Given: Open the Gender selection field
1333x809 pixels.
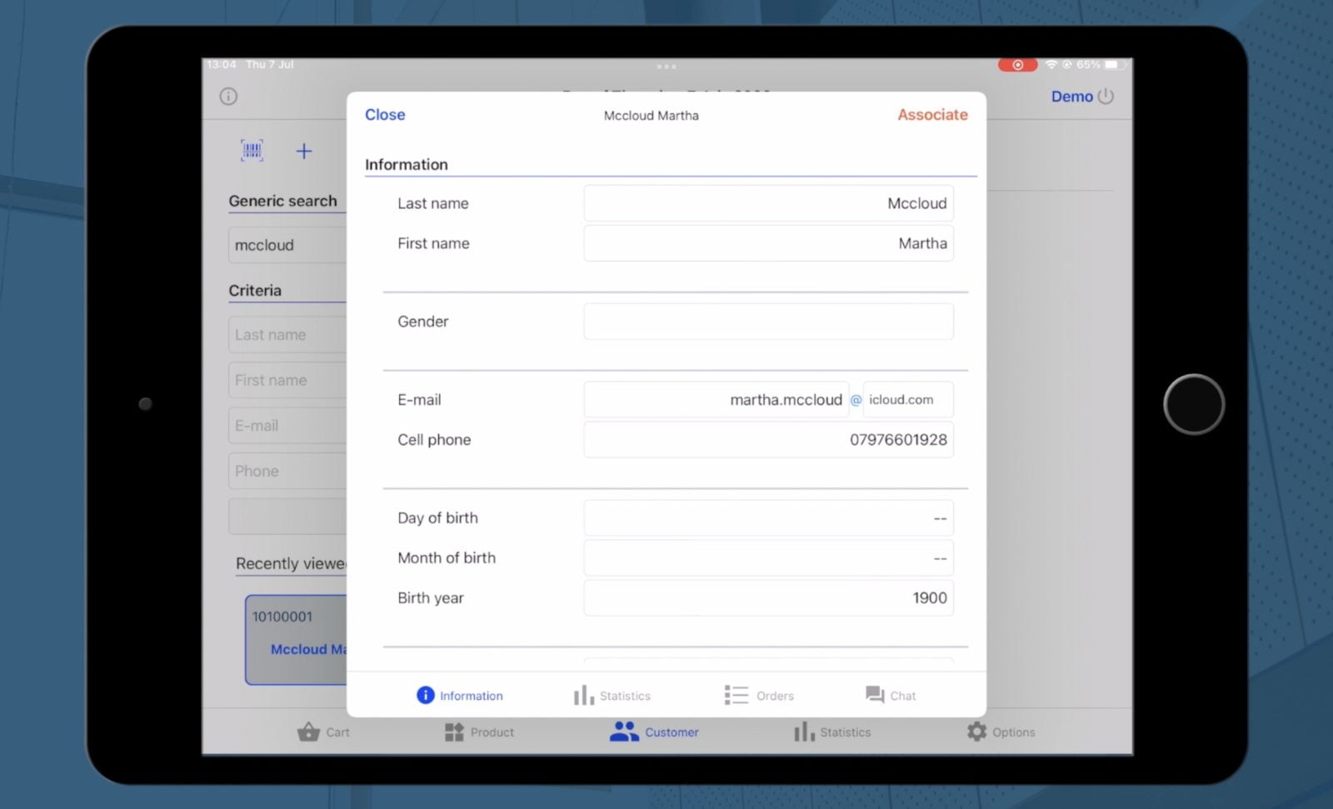Looking at the screenshot, I should 767,322.
